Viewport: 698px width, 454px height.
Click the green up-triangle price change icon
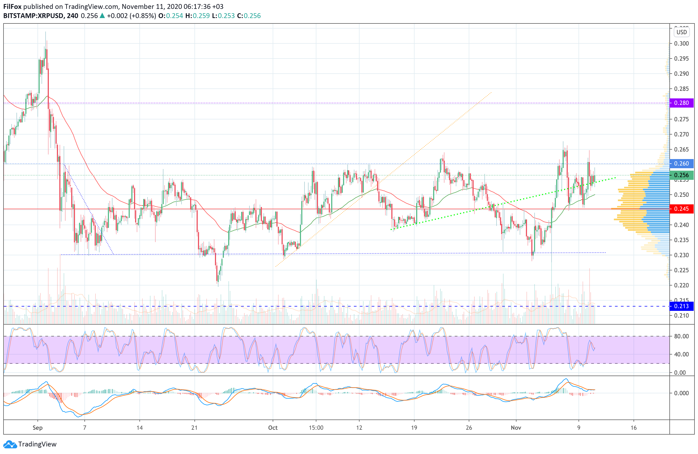coord(102,16)
